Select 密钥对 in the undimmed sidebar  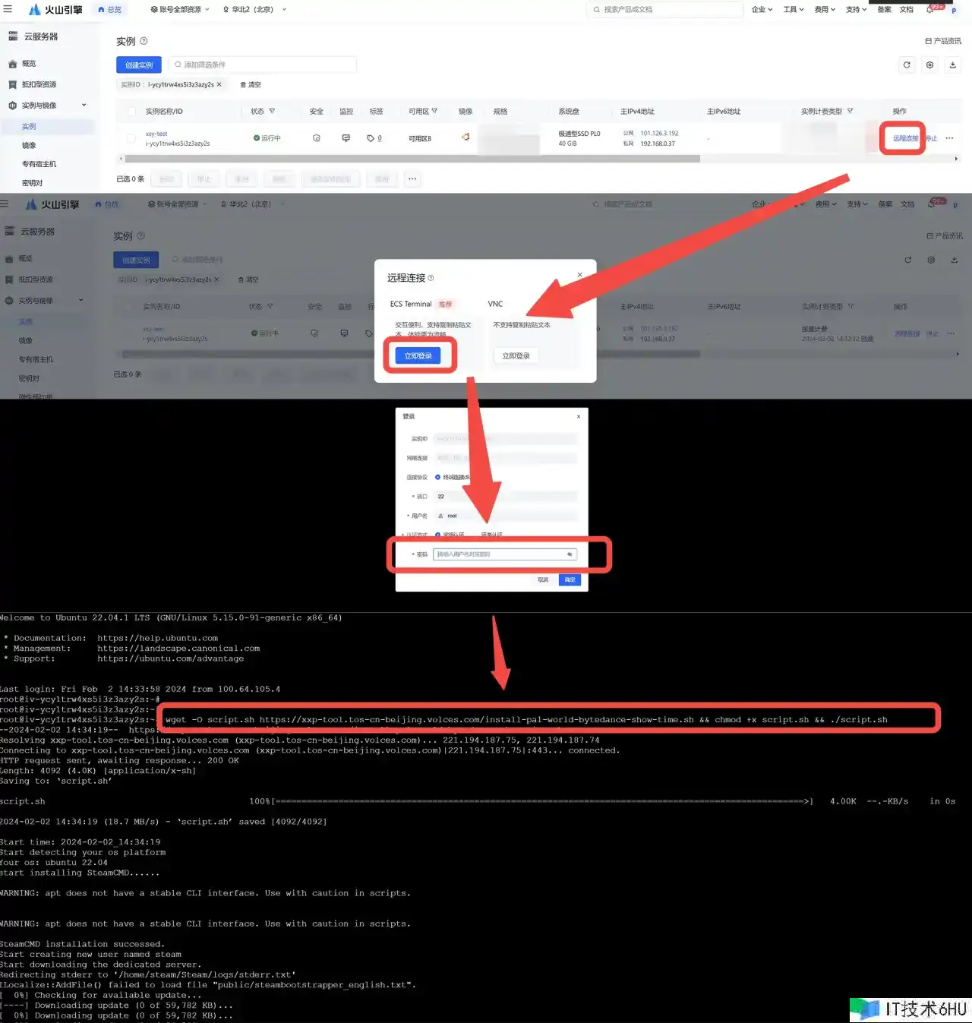(x=32, y=183)
